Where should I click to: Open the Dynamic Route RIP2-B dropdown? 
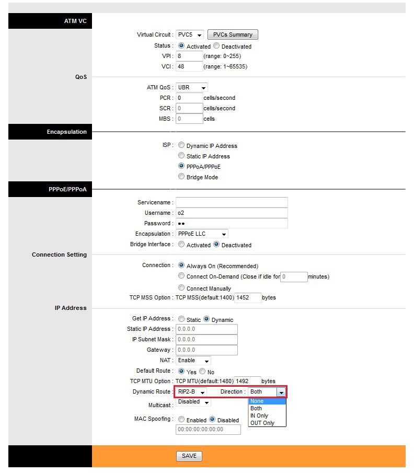coord(191,392)
